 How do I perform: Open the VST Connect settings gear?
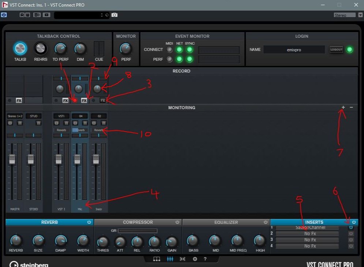(x=195, y=259)
